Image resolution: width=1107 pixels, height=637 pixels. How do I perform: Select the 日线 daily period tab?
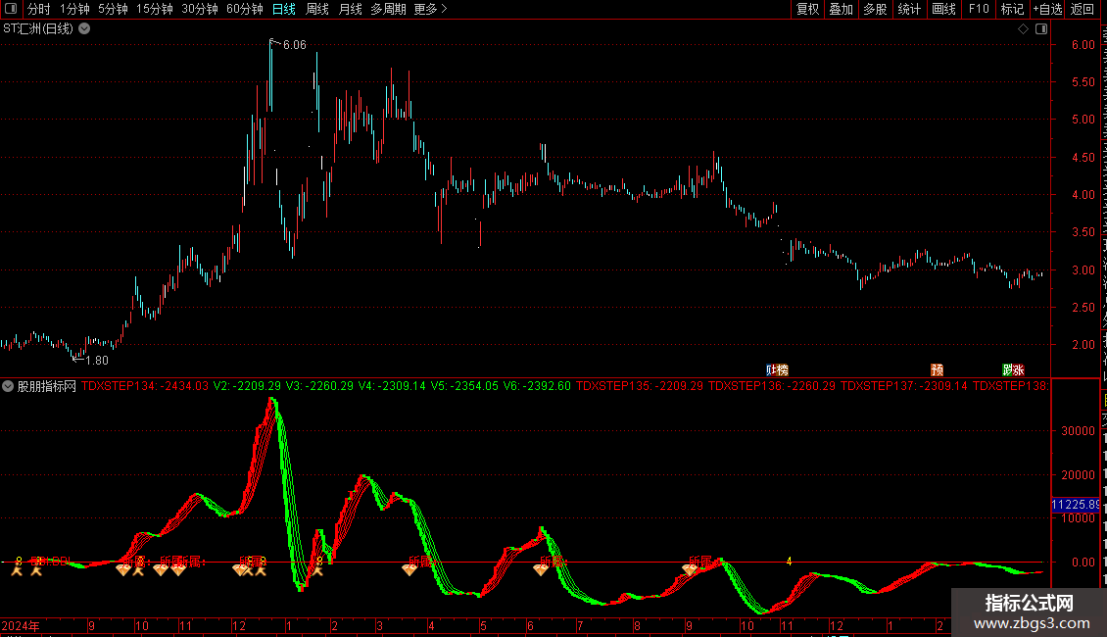click(284, 9)
